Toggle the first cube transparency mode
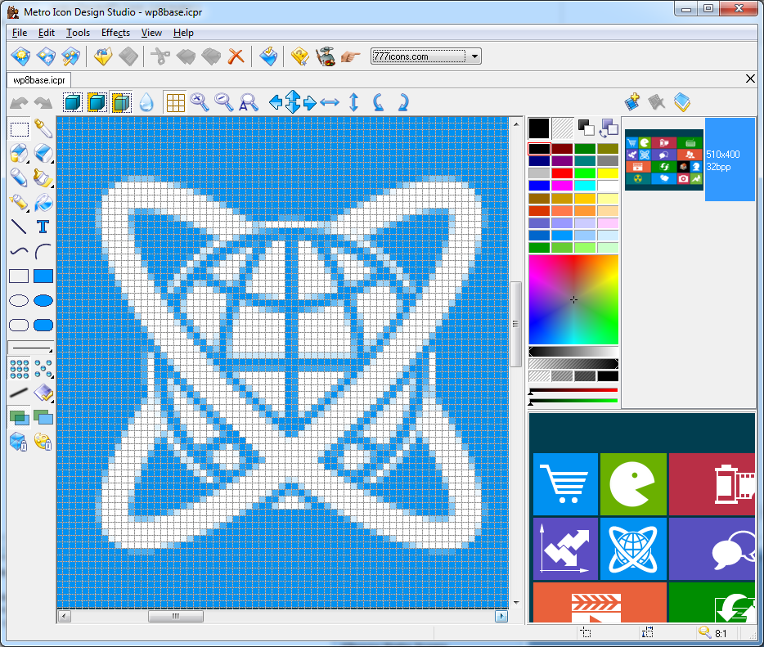This screenshot has height=647, width=764. pyautogui.click(x=73, y=103)
